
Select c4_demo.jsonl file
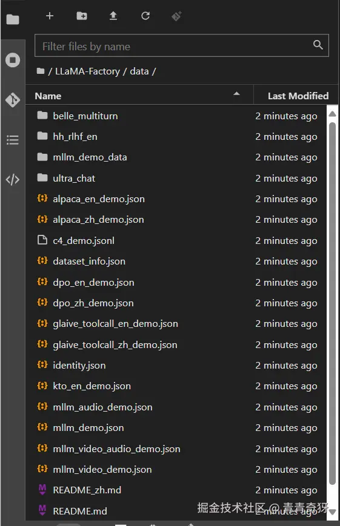(x=176, y=240)
